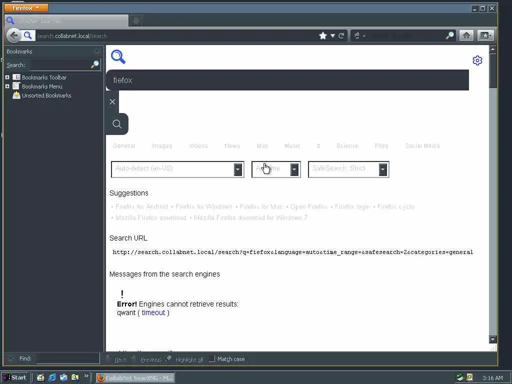Switch to the Files category tab
This screenshot has height=384, width=512.
coord(381,146)
